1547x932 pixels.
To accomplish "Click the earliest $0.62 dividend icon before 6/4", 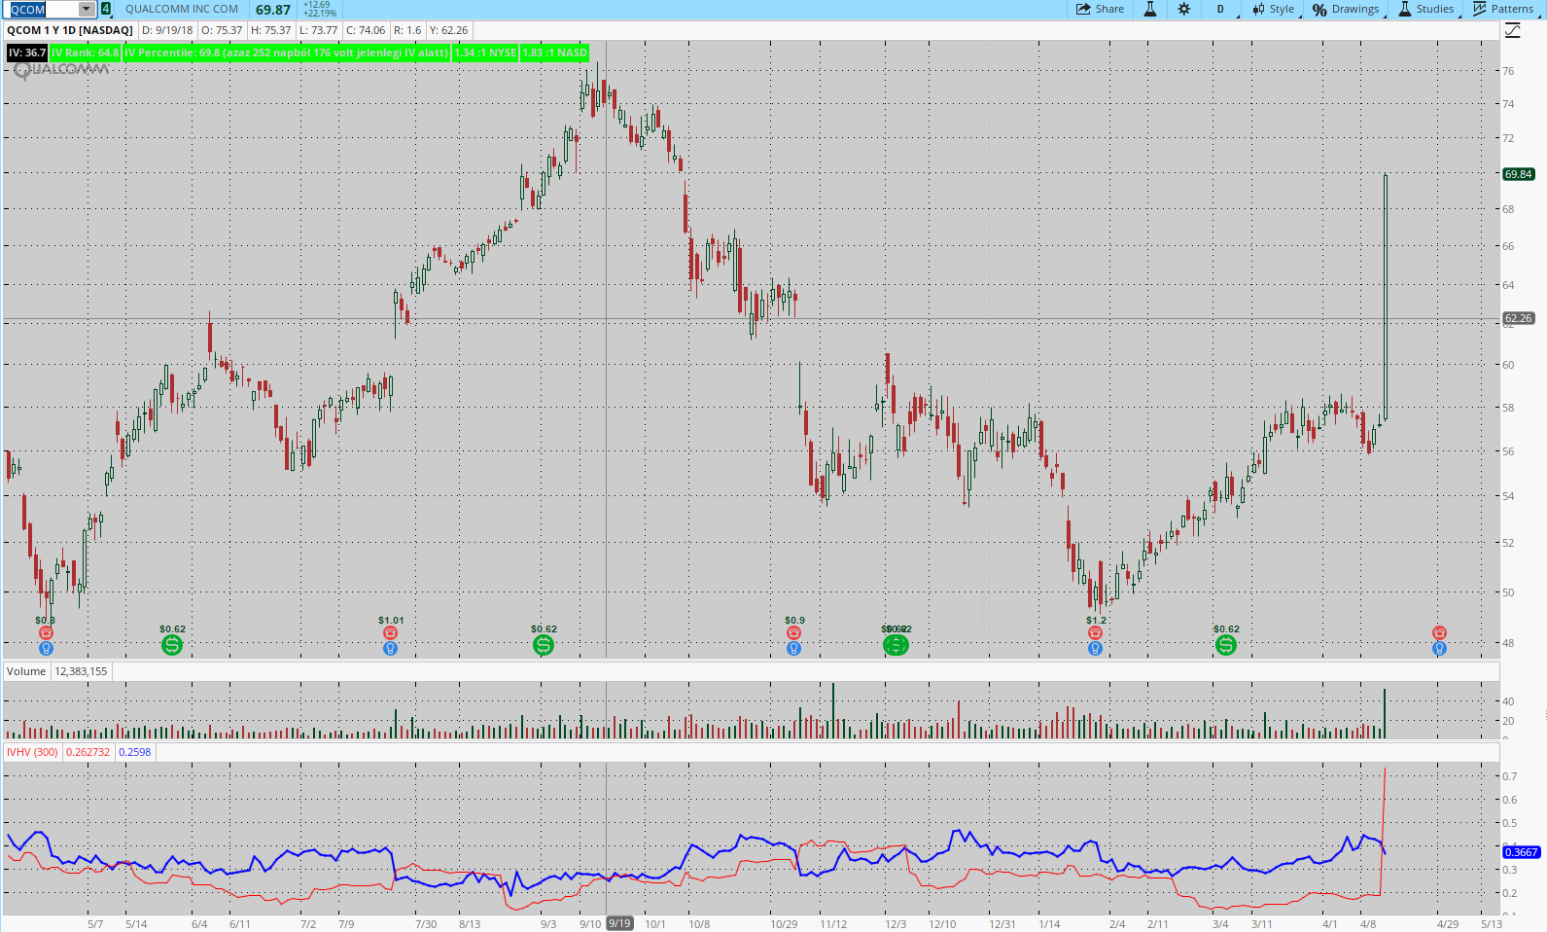I will (172, 644).
